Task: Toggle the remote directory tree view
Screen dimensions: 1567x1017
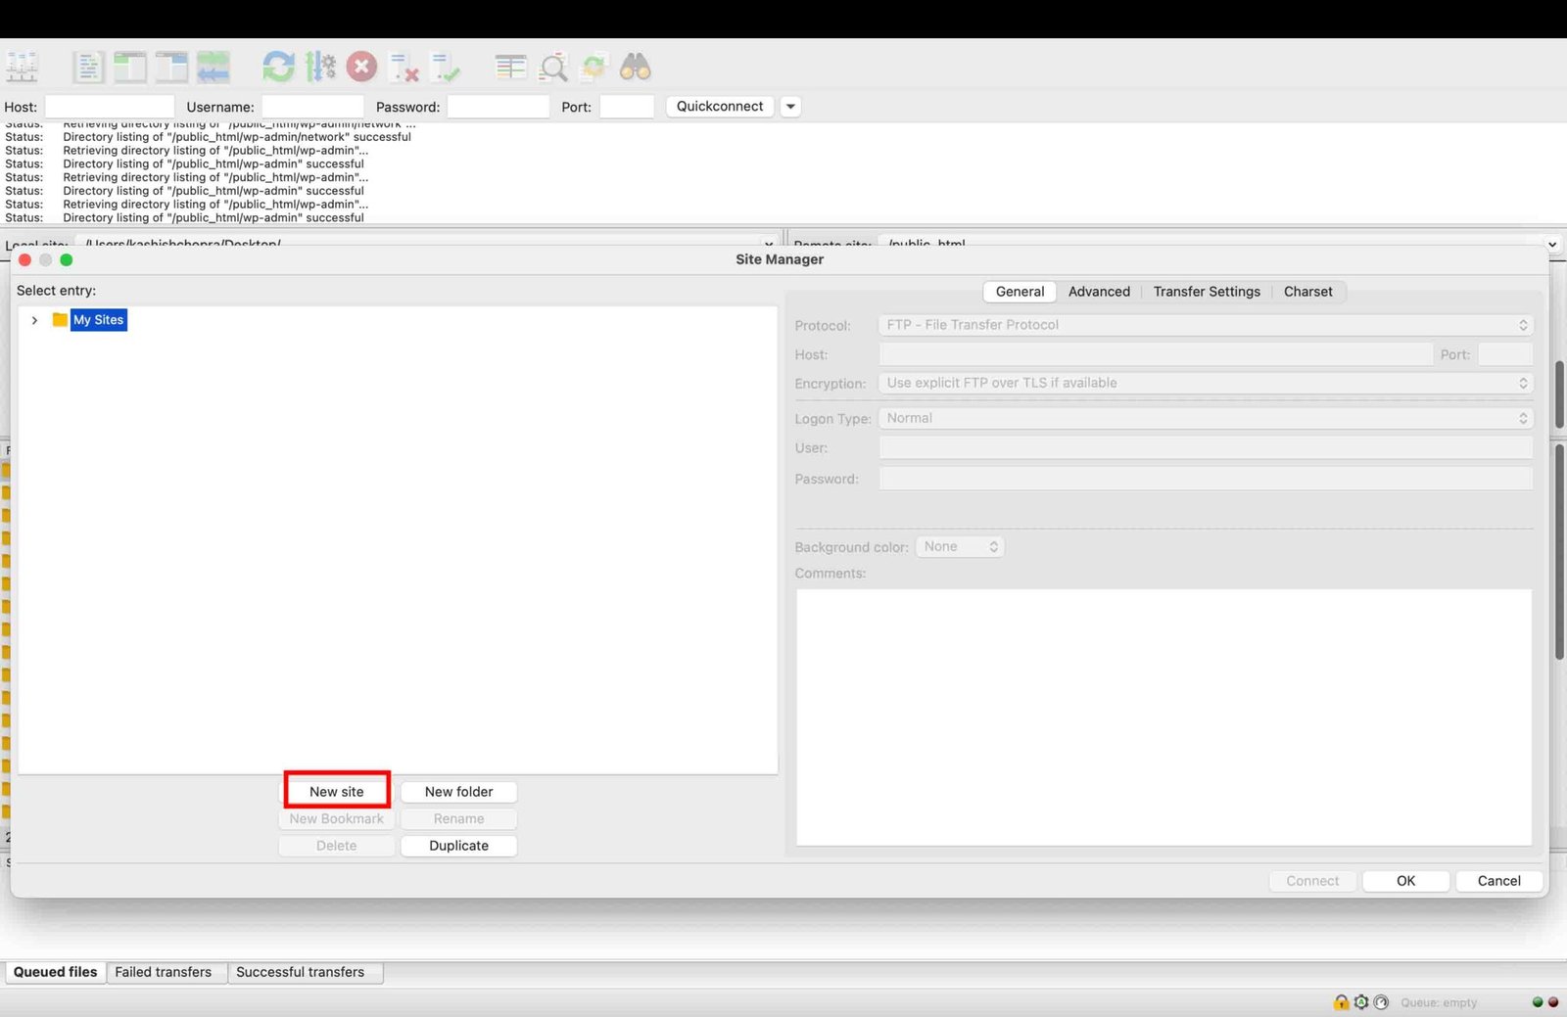Action: pyautogui.click(x=171, y=66)
